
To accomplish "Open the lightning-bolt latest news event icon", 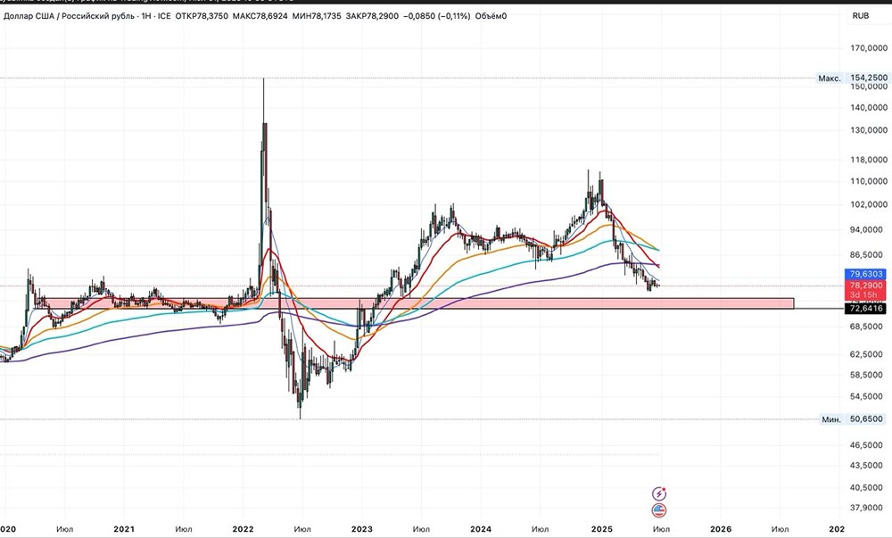I will [659, 493].
